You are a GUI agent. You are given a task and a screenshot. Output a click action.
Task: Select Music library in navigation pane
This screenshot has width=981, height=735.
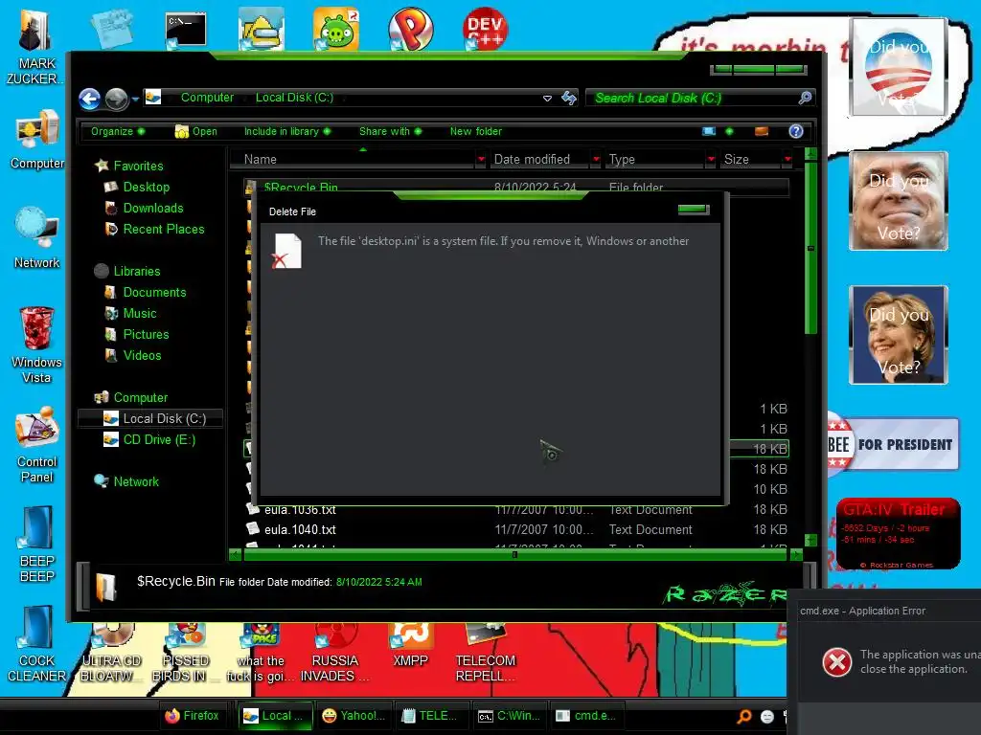click(140, 314)
